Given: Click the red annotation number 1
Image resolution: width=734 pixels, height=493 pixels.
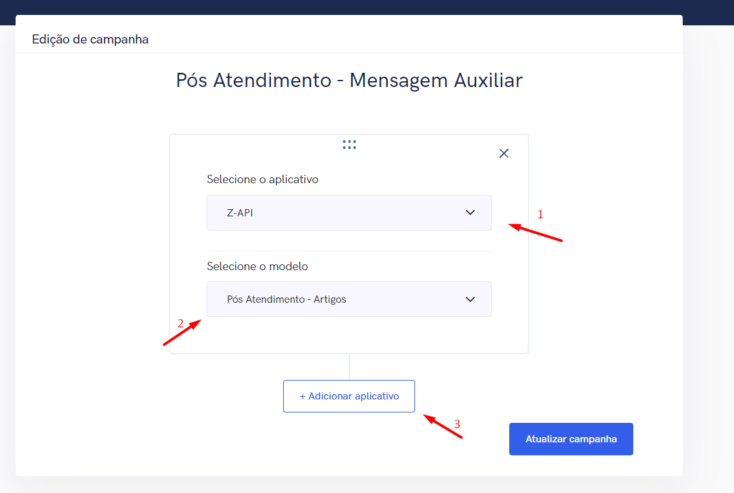Looking at the screenshot, I should (x=540, y=214).
